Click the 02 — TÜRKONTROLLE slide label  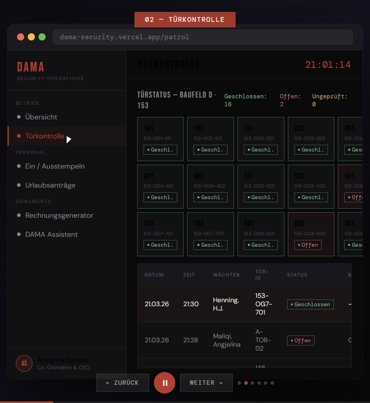click(185, 19)
